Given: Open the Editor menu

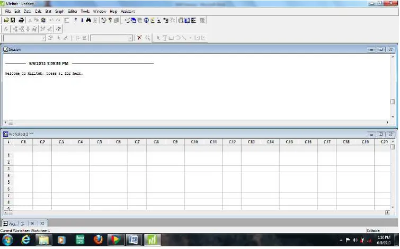Looking at the screenshot, I should click(x=73, y=11).
